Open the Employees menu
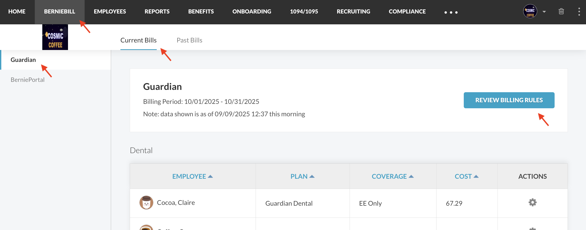The height and width of the screenshot is (230, 586). (110, 11)
